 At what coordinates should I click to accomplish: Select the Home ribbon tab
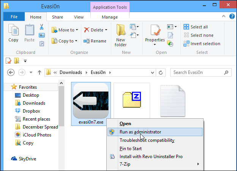coord(36,17)
